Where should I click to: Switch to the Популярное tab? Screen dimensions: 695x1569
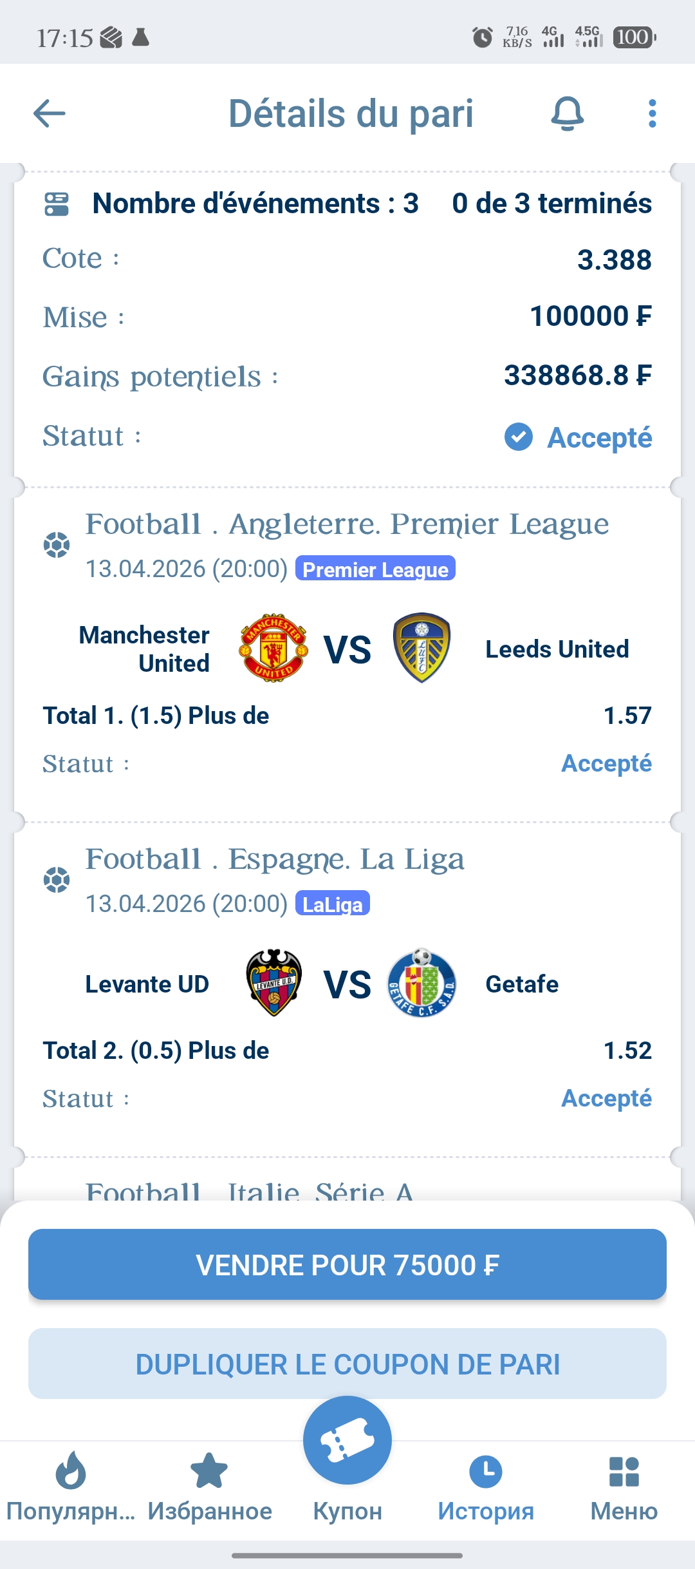click(x=70, y=1487)
